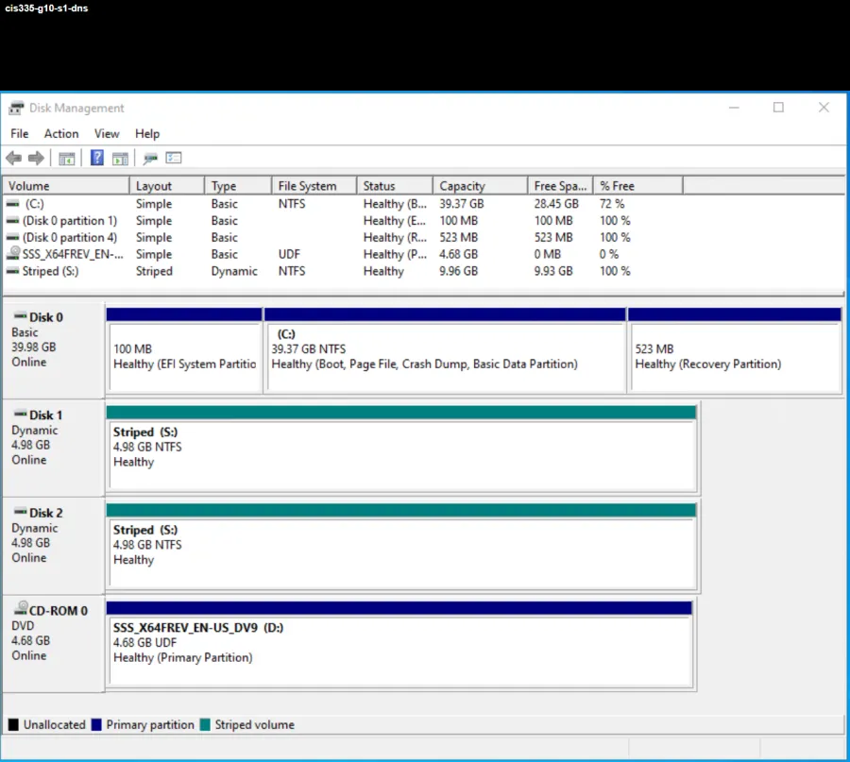
Task: Click the black Unallocated legend swatch
Action: (x=13, y=724)
